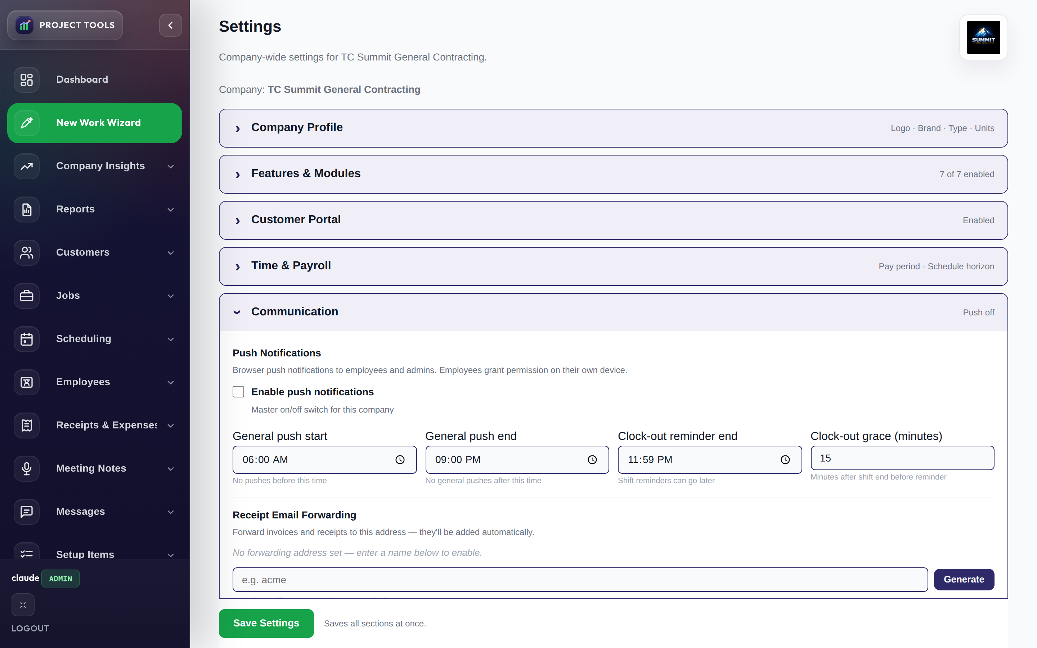Viewport: 1037px width, 648px height.
Task: Click the Scheduling calendar icon
Action: (x=27, y=339)
